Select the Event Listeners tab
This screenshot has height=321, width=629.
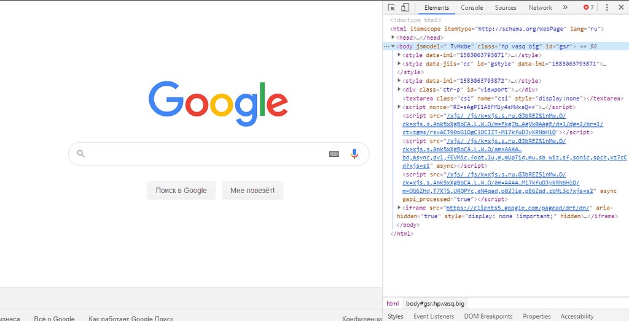[x=434, y=316]
